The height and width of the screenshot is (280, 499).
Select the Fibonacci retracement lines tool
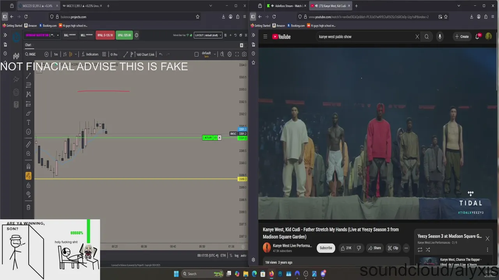click(x=28, y=85)
